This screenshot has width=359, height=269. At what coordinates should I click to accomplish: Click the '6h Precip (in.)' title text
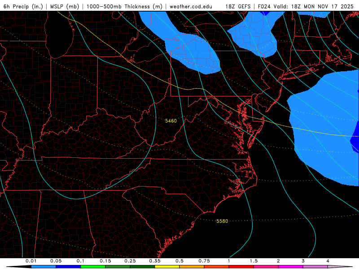(x=23, y=6)
